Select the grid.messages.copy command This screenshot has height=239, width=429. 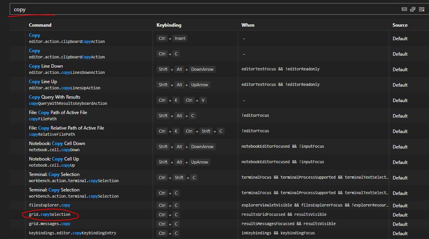(49, 224)
